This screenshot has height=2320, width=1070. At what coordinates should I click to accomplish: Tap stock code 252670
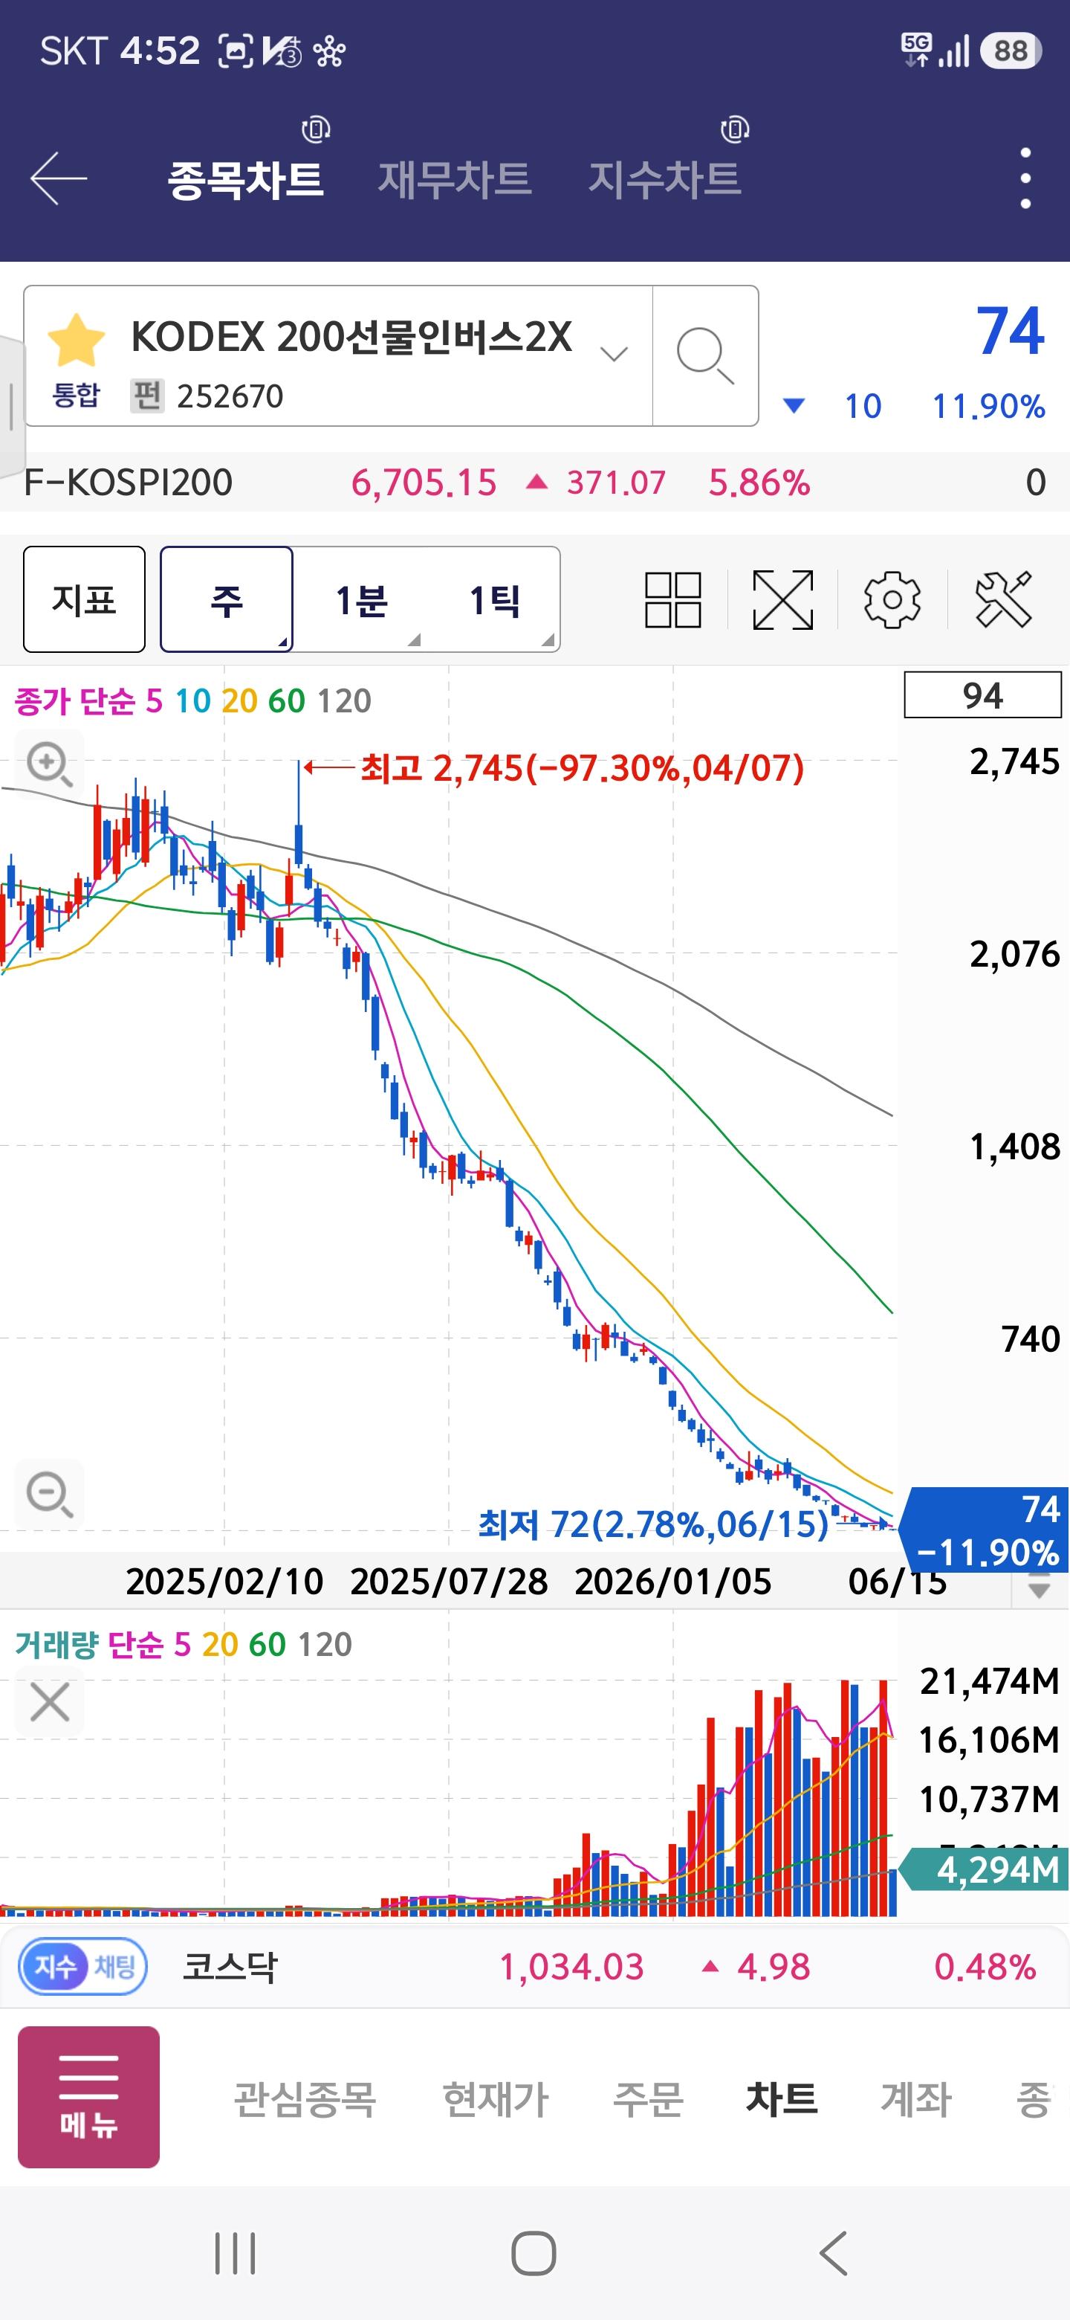coord(230,396)
